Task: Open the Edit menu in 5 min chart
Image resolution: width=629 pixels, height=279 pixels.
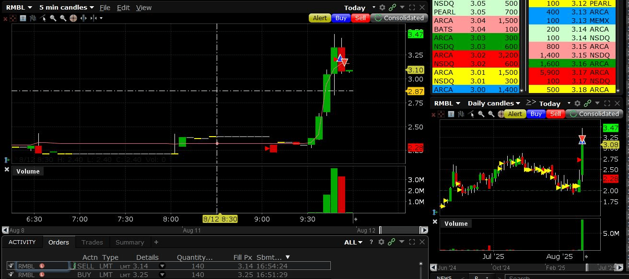Action: click(x=123, y=8)
